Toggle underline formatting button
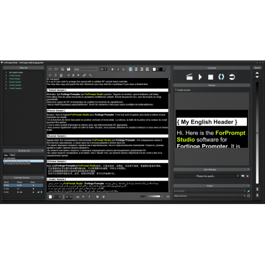Screen dimensions: 265x265 tap(123, 69)
